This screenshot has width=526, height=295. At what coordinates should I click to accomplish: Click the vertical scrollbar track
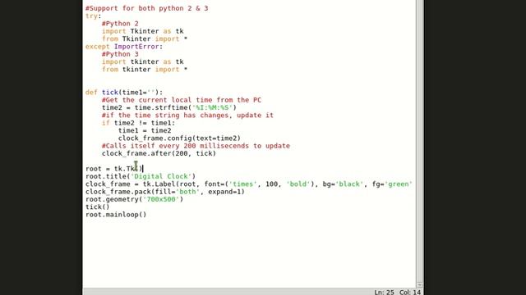tap(420, 140)
